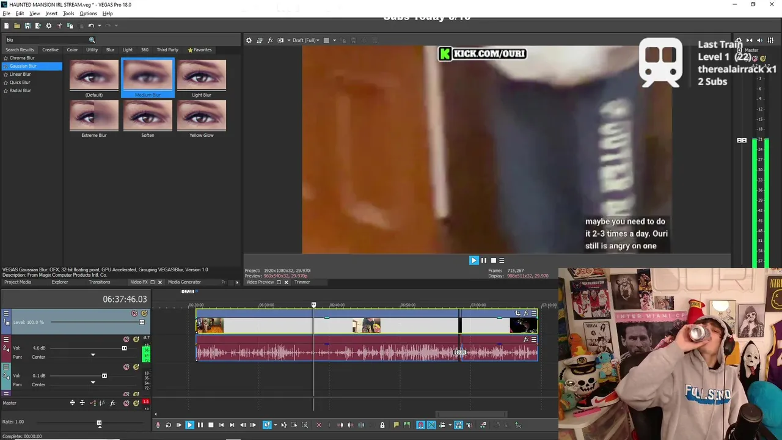Open Normal Edit Tool dropdown arrow
This screenshot has height=440, width=782.
point(275,425)
